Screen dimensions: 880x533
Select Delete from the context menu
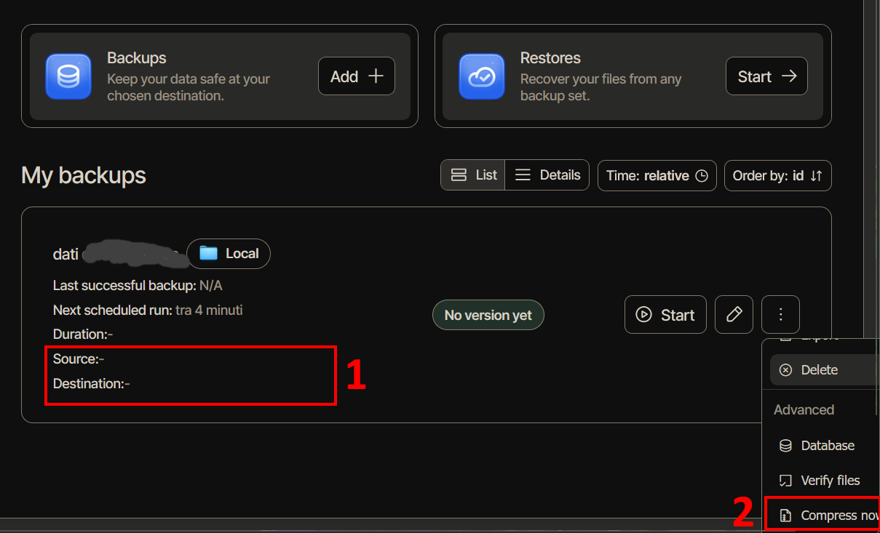[819, 370]
